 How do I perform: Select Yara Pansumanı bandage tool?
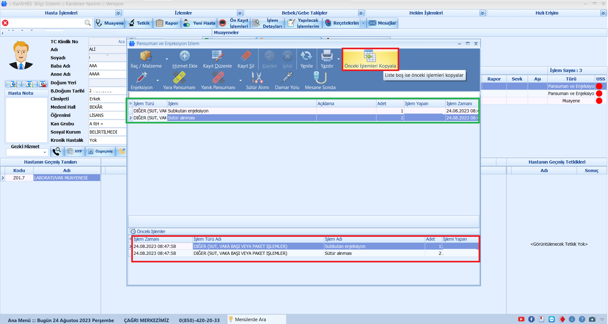click(179, 81)
